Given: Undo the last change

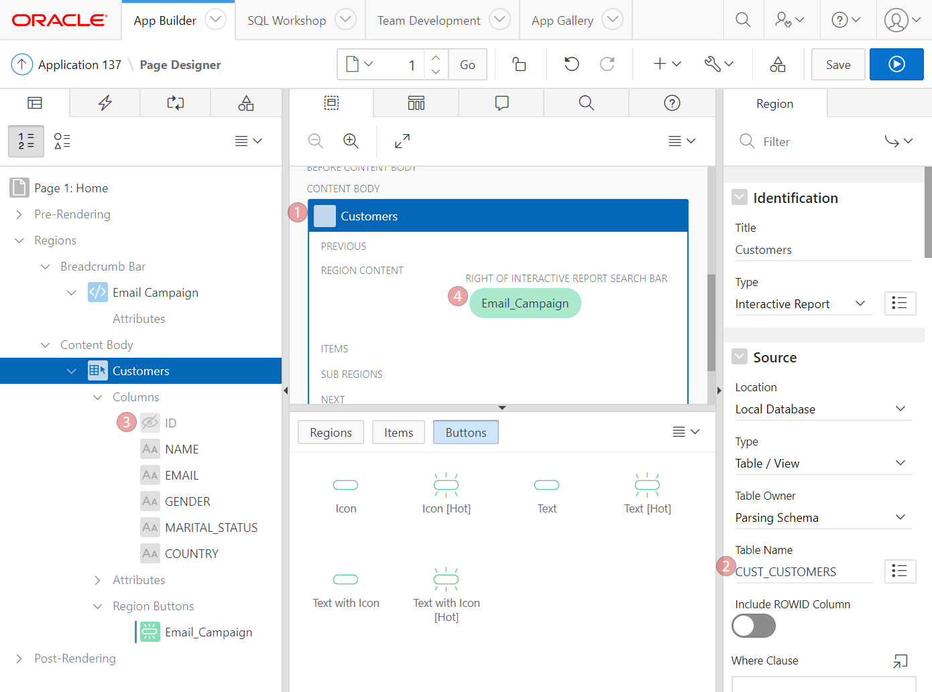Looking at the screenshot, I should 571,64.
